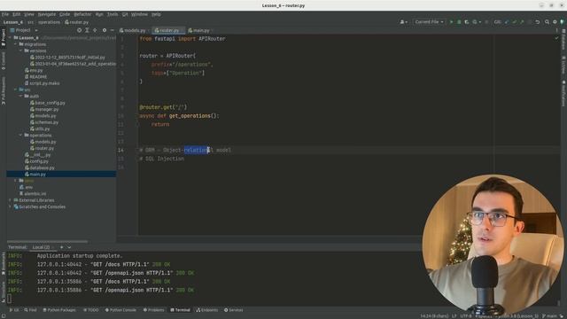Open the Problems tool window
The width and height of the screenshot is (567, 319).
point(153,310)
